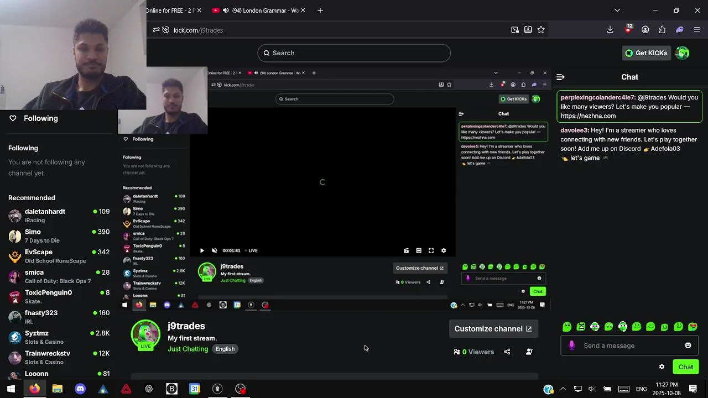Open the Windows notification center
Viewport: 708px width, 398px height.
[693, 389]
